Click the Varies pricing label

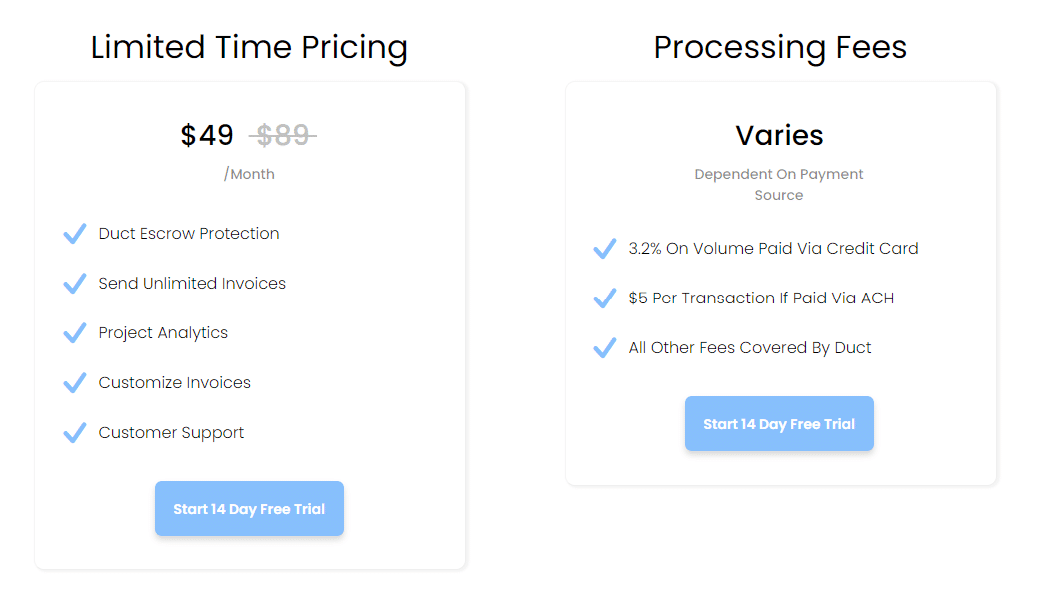(779, 135)
